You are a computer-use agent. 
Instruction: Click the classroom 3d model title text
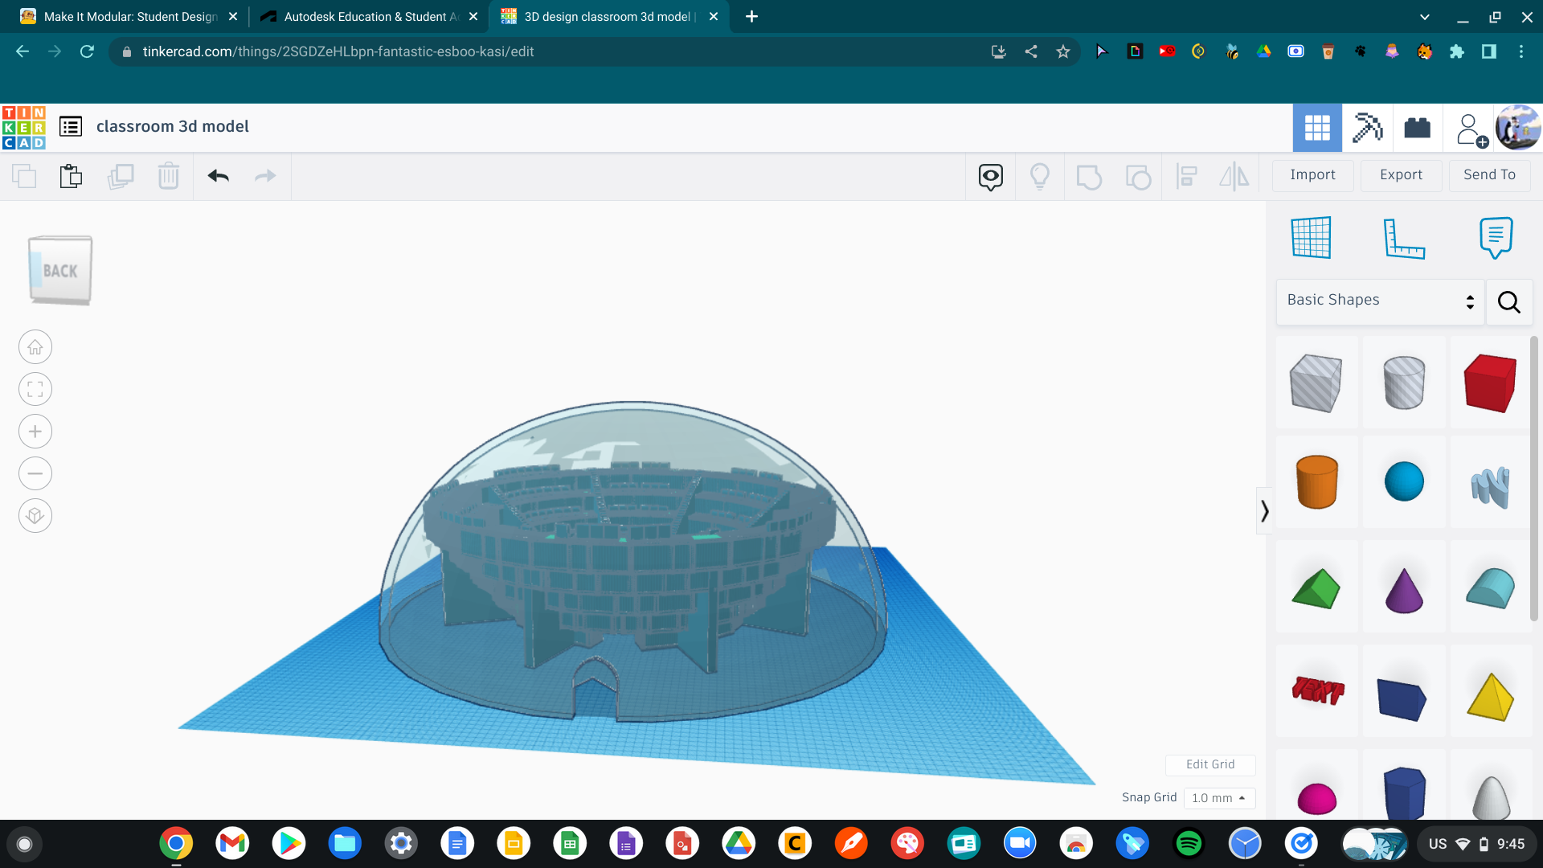[173, 126]
